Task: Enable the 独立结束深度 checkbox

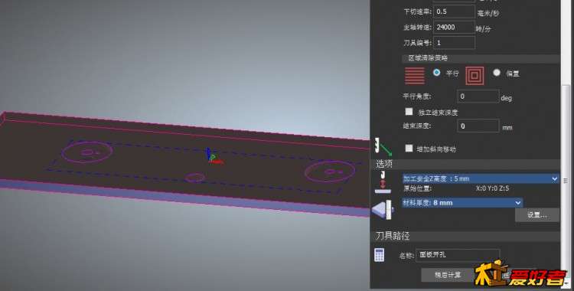Action: pos(409,111)
